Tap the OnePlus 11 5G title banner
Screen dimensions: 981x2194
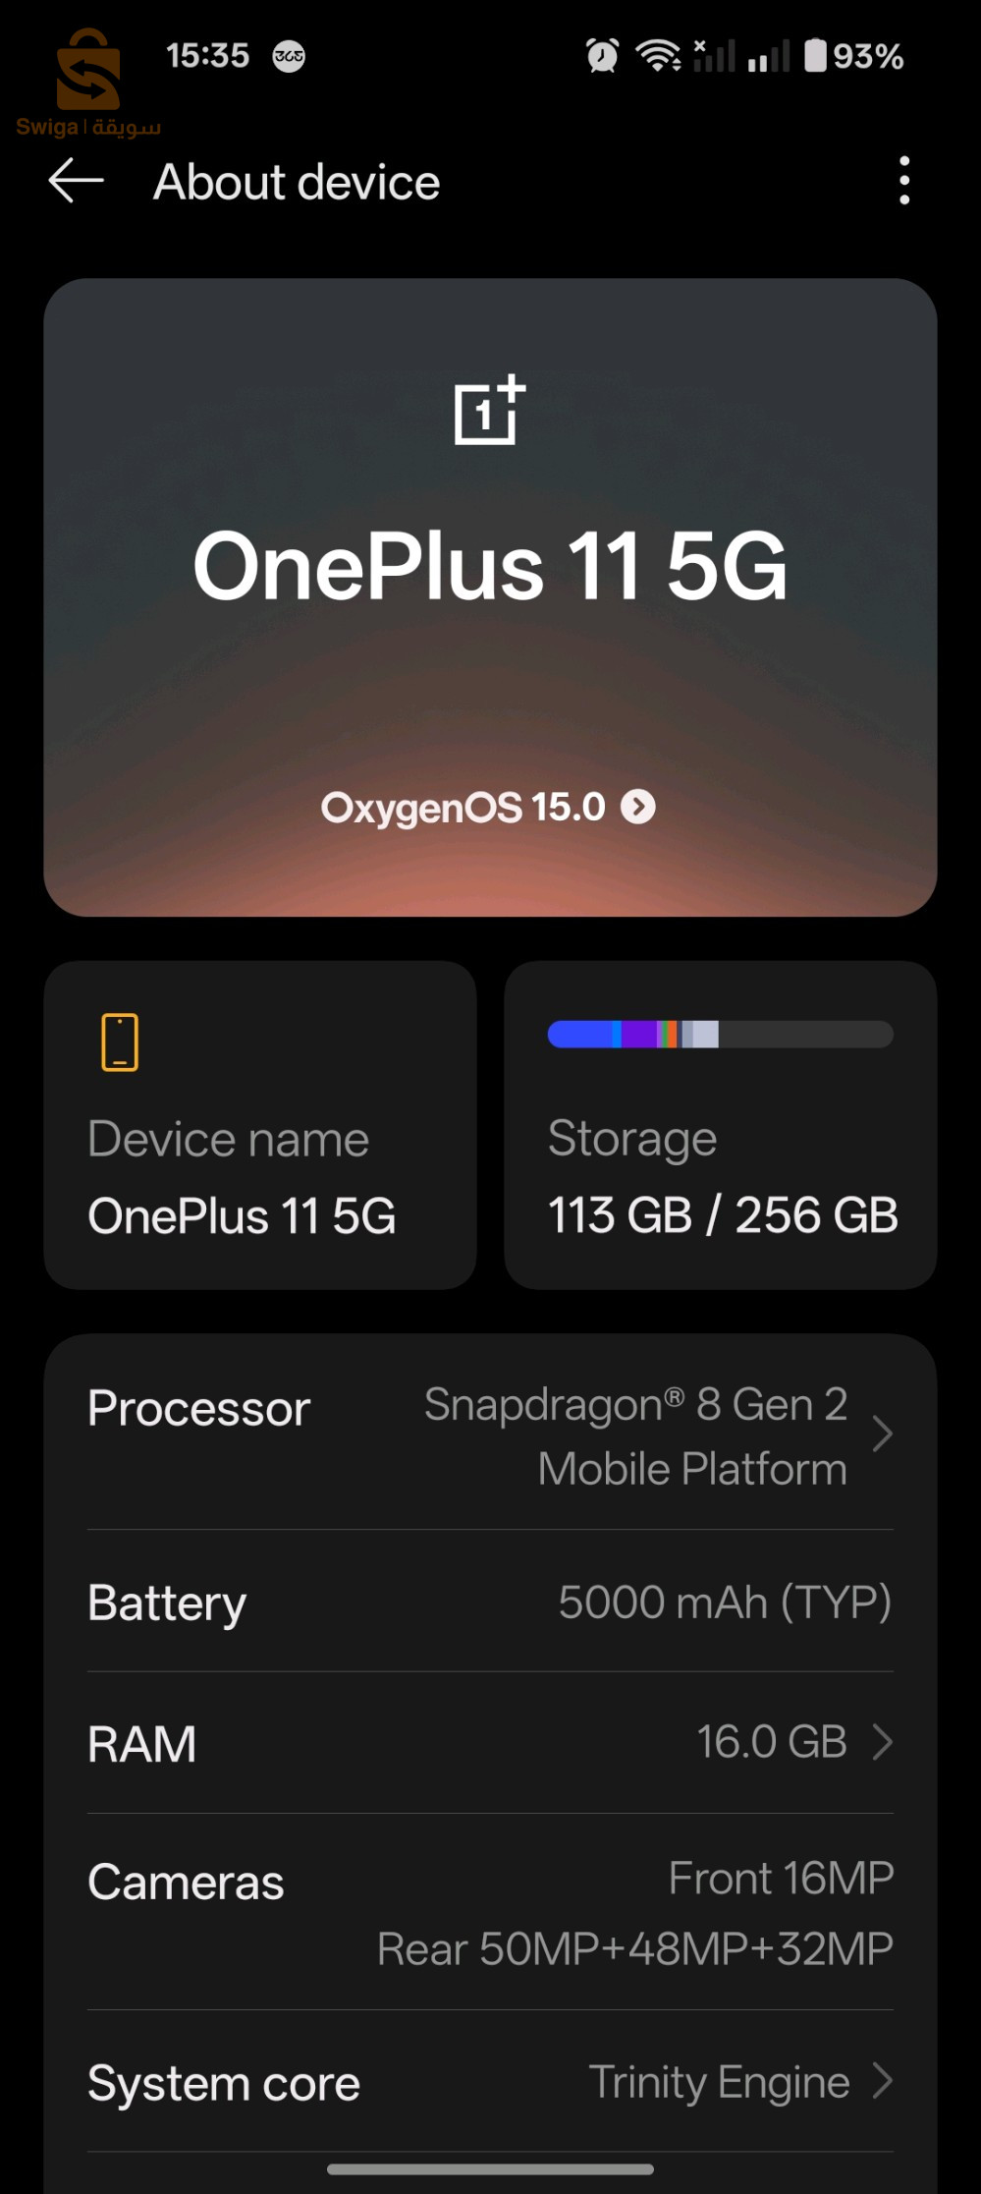coord(490,566)
